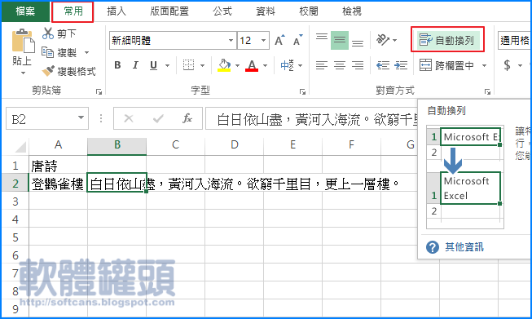532x319 pixels.
Task: Open fill color dropdown arrow
Action: [237, 65]
